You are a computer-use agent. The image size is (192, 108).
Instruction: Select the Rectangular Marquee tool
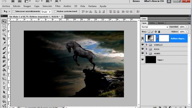(x=4, y=26)
